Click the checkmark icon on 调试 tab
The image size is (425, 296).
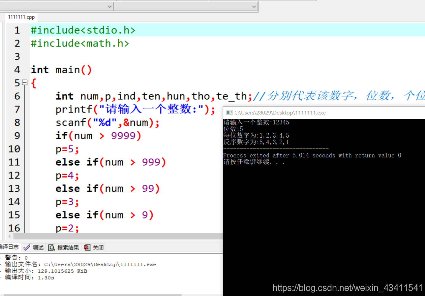[x=27, y=247]
